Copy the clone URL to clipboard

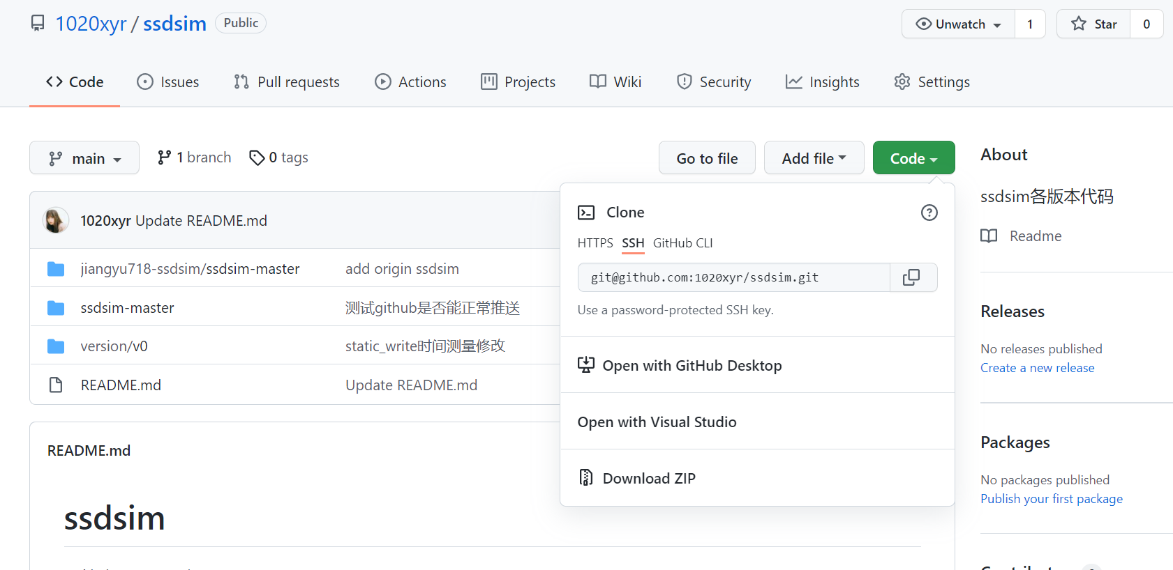pos(913,277)
